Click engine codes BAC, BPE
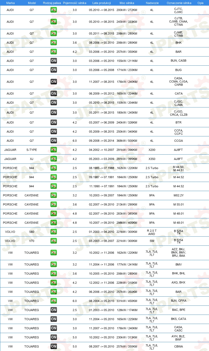Screen dimensions: 209x351 [179, 310]
